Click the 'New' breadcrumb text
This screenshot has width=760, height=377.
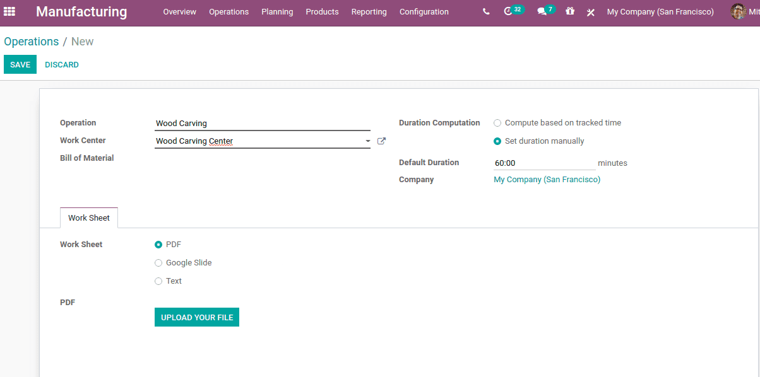82,42
